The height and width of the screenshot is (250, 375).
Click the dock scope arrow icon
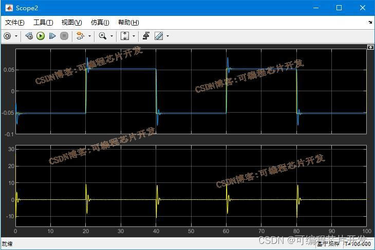pos(370,22)
